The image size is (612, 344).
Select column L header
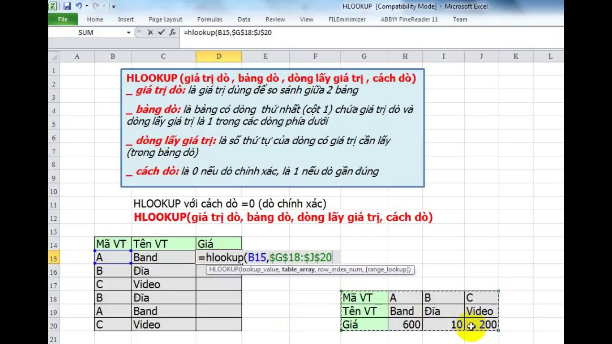550,56
